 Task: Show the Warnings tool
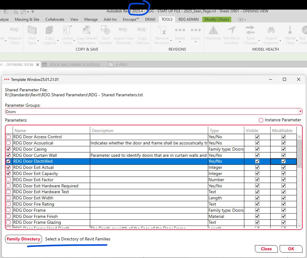tap(213, 33)
